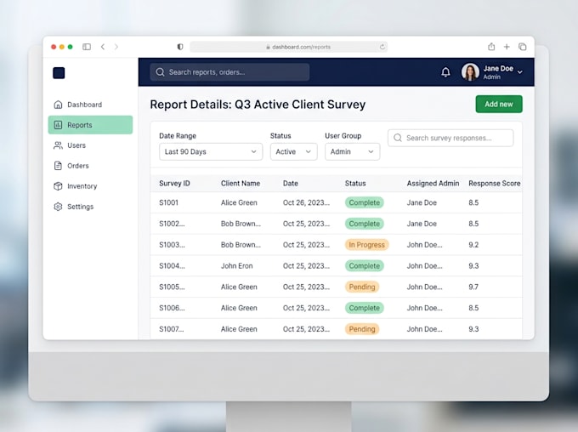Click the Pending badge in S1007 row
Viewport: 578px width, 432px height.
click(x=362, y=329)
